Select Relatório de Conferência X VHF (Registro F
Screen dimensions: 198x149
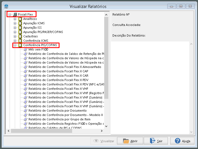click(x=66, y=93)
